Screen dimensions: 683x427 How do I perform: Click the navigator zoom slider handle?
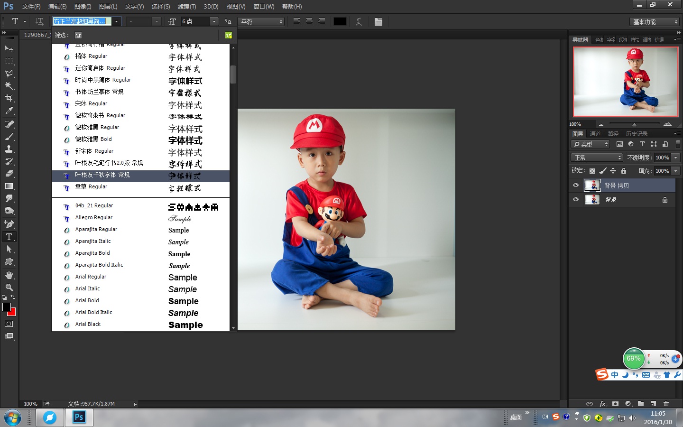(x=634, y=124)
